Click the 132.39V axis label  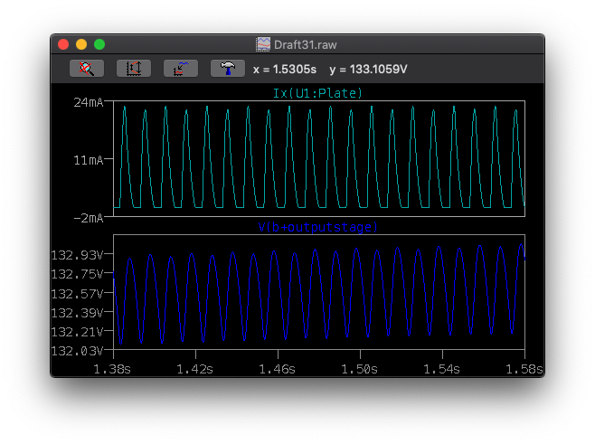[77, 313]
